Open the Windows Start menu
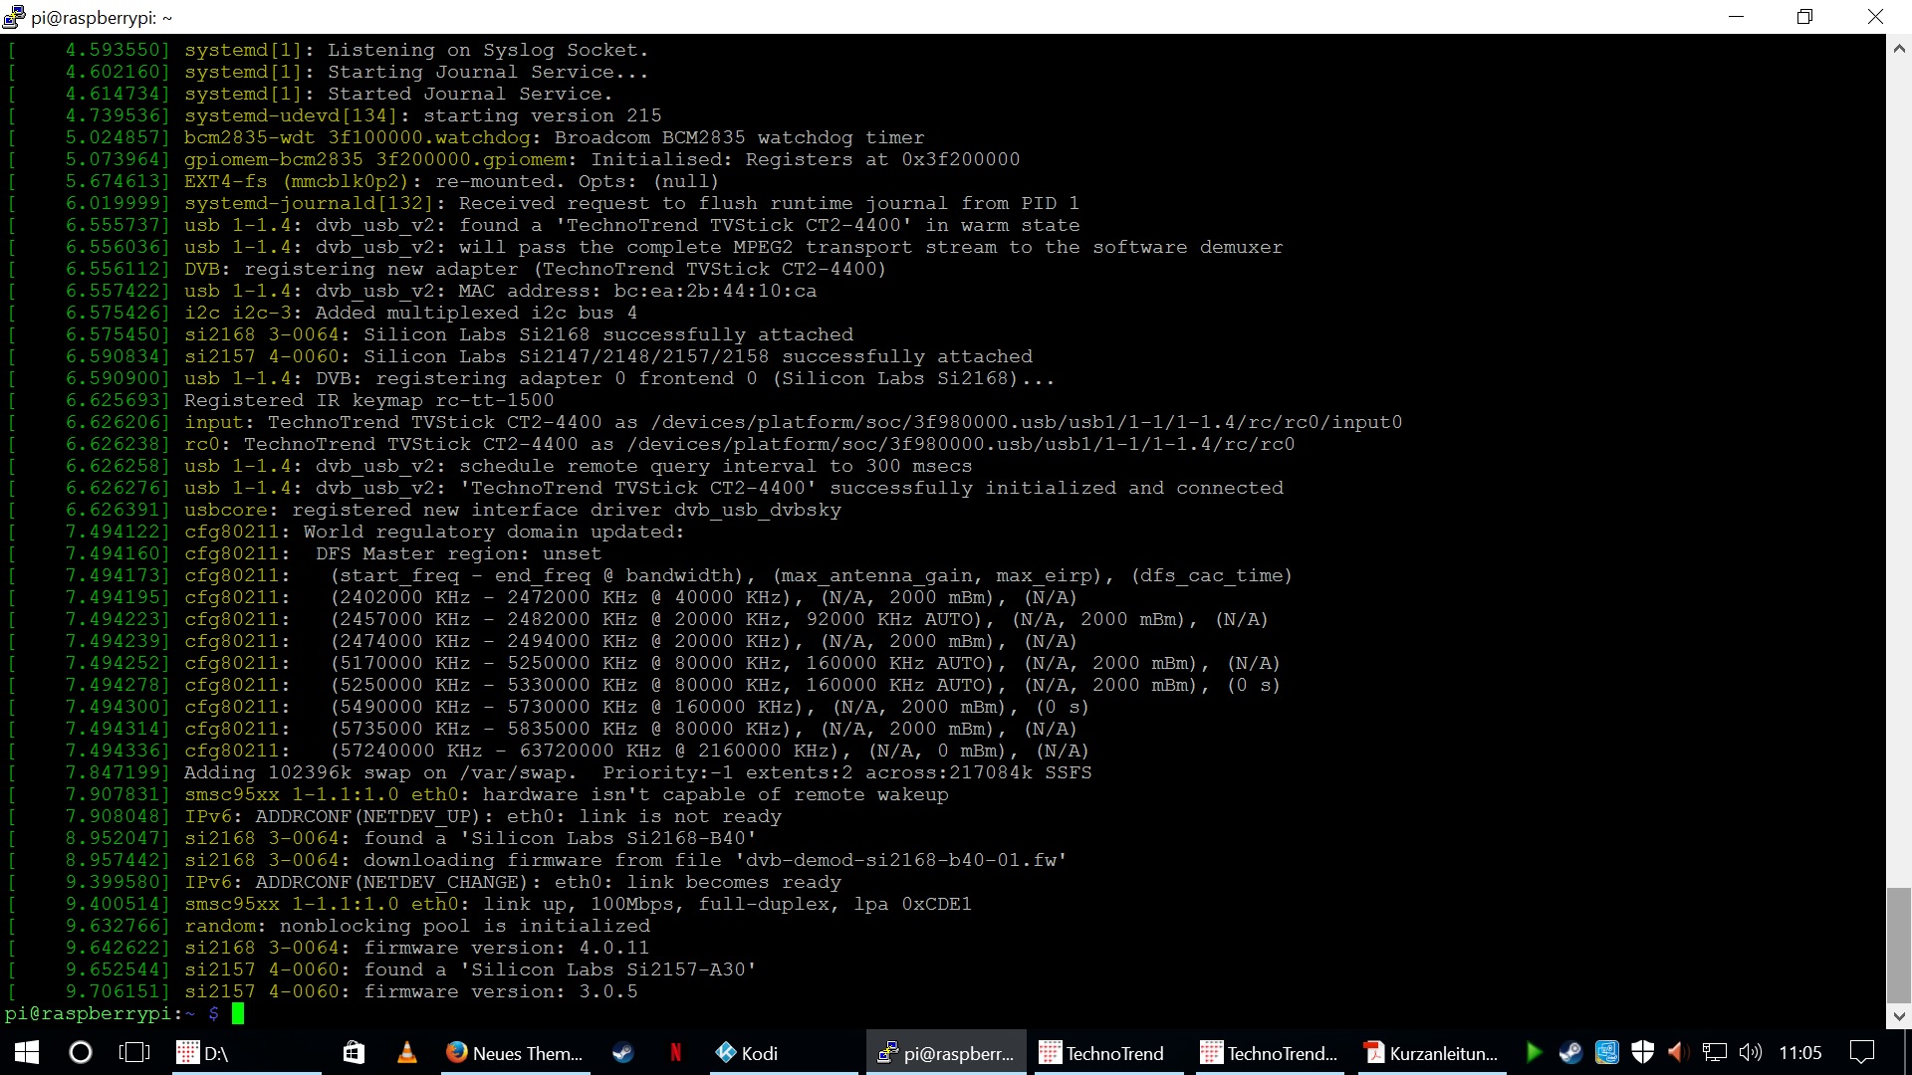This screenshot has width=1912, height=1075. point(27,1052)
